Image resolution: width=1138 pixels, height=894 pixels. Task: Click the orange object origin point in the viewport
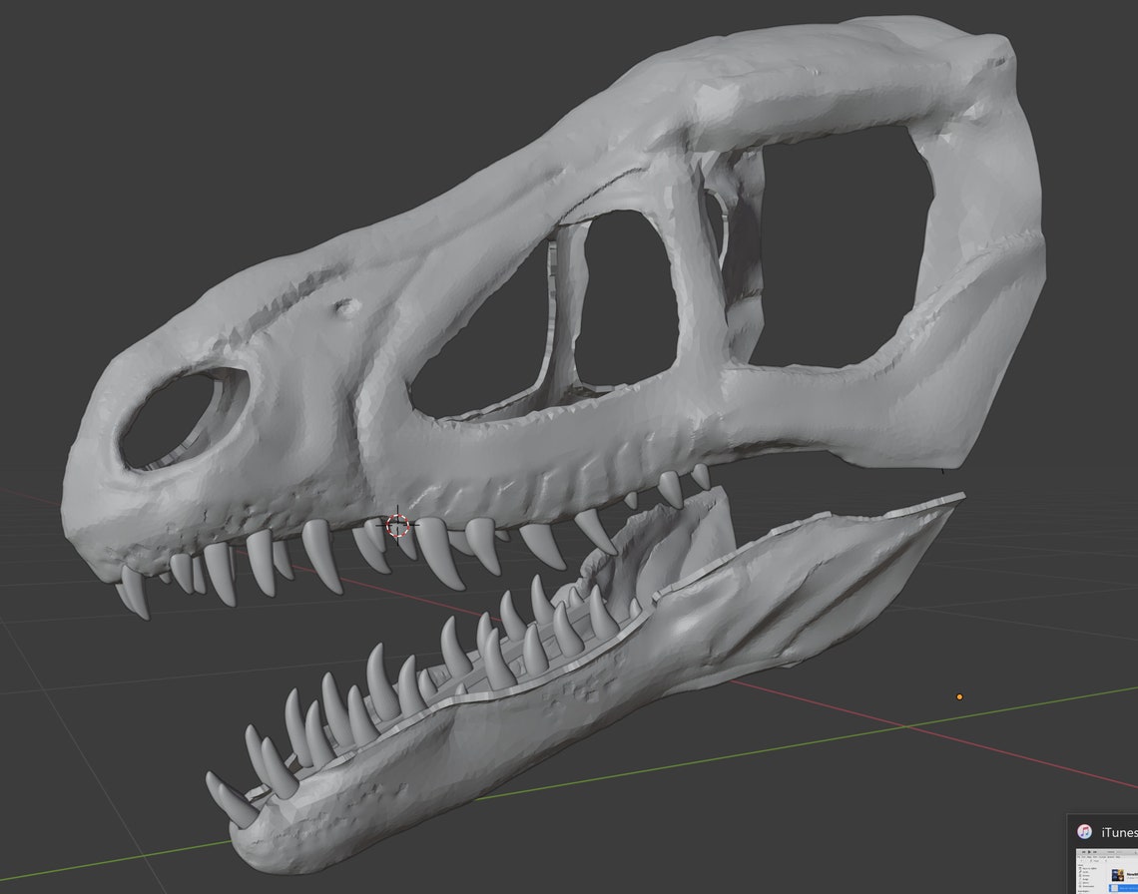pos(958,695)
